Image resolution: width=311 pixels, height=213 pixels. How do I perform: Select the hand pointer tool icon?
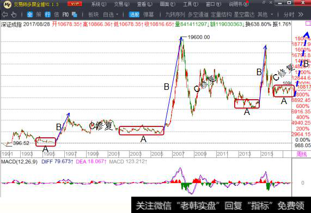coord(14,15)
